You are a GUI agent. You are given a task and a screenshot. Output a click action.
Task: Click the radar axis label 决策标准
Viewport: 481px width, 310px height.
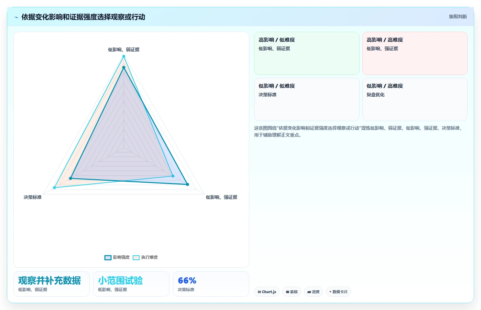click(33, 197)
